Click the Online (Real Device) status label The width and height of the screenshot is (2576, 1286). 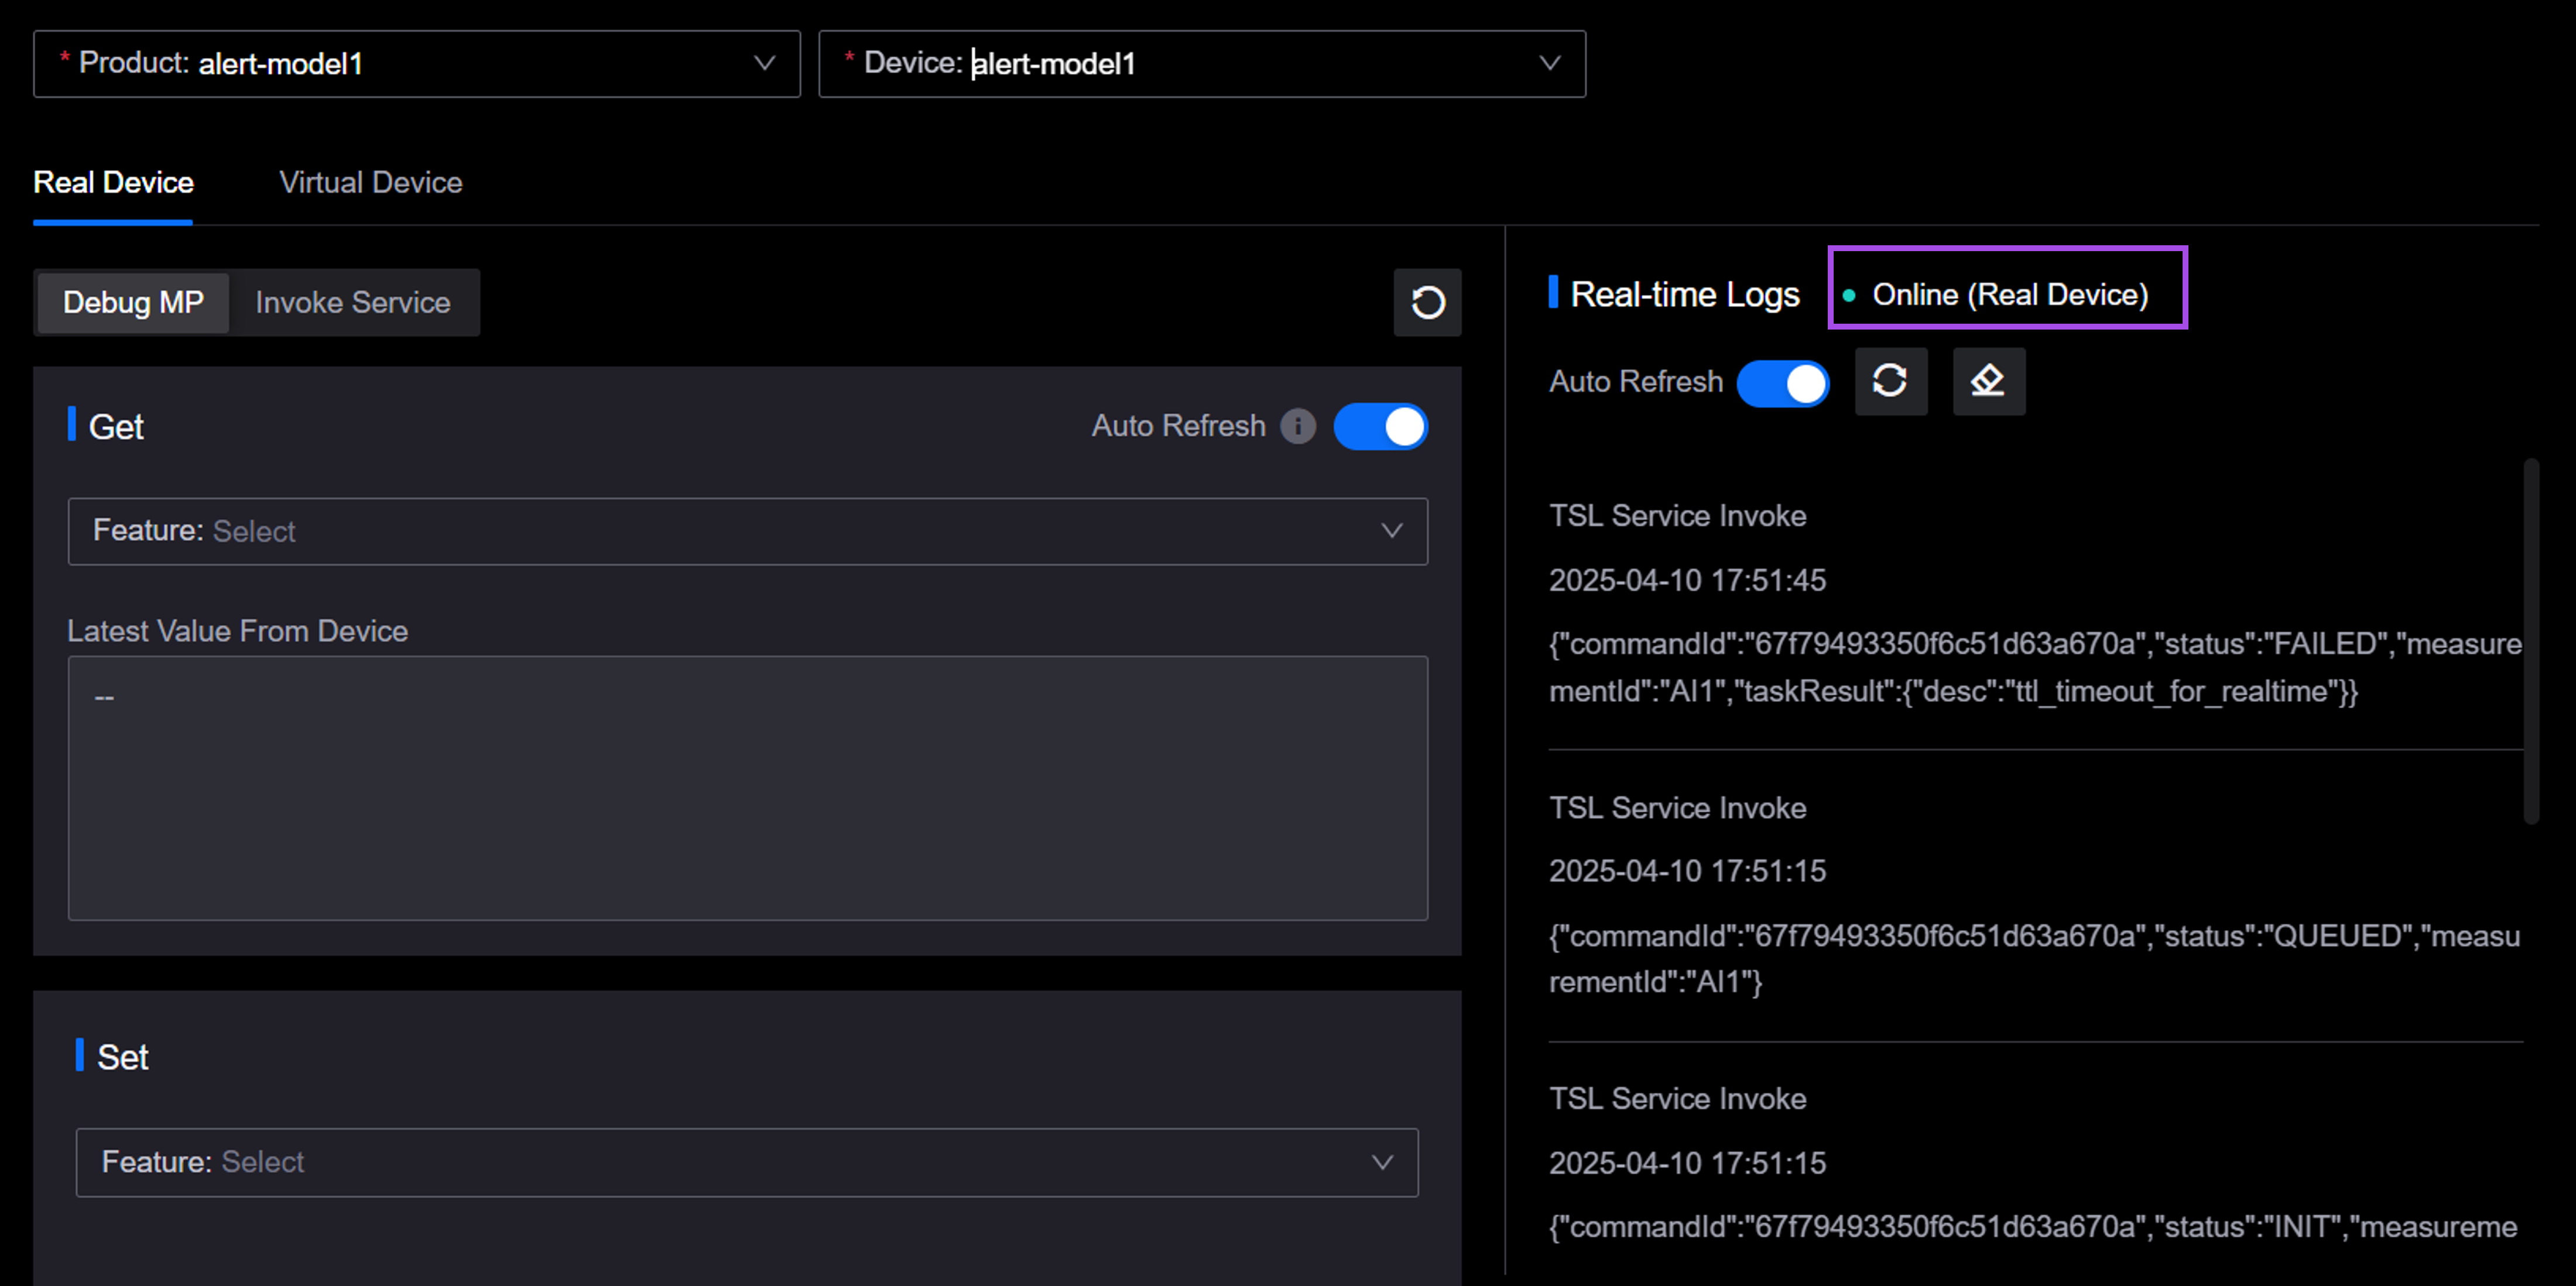coord(2009,295)
